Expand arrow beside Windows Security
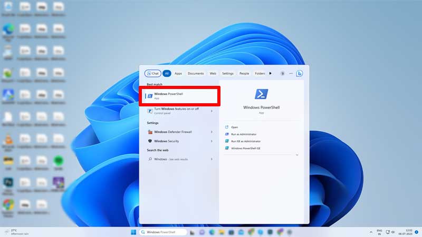 point(212,141)
